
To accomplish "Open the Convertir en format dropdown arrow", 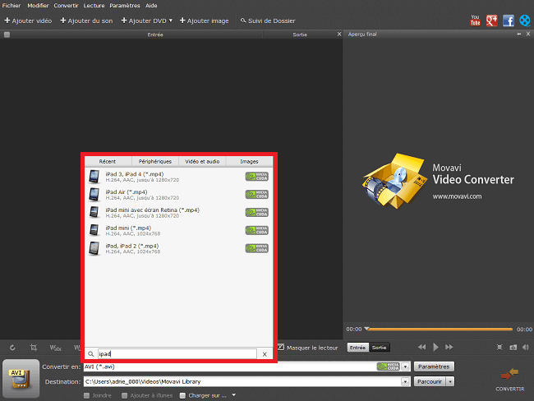I will 405,367.
